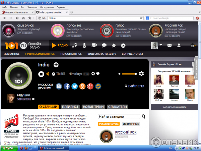This screenshot has width=201, height=151.
Task: Adjust the orange volume slider
Action: 129,74
